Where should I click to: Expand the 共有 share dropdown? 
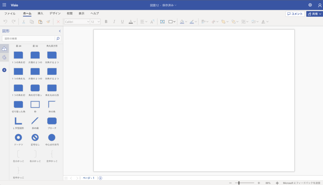click(320, 14)
